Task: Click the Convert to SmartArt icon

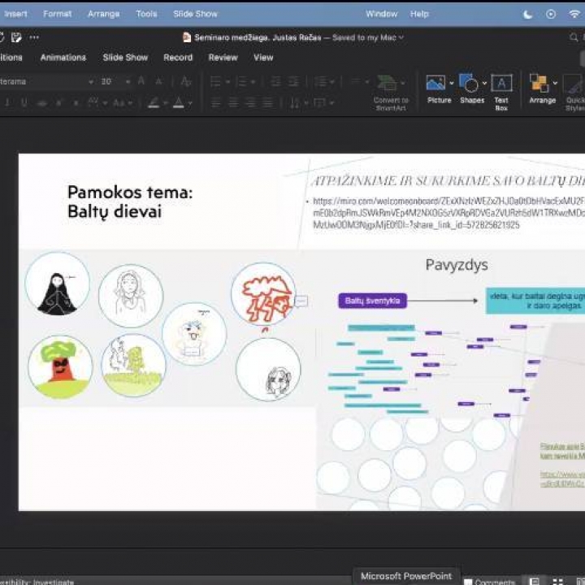Action: [x=387, y=83]
